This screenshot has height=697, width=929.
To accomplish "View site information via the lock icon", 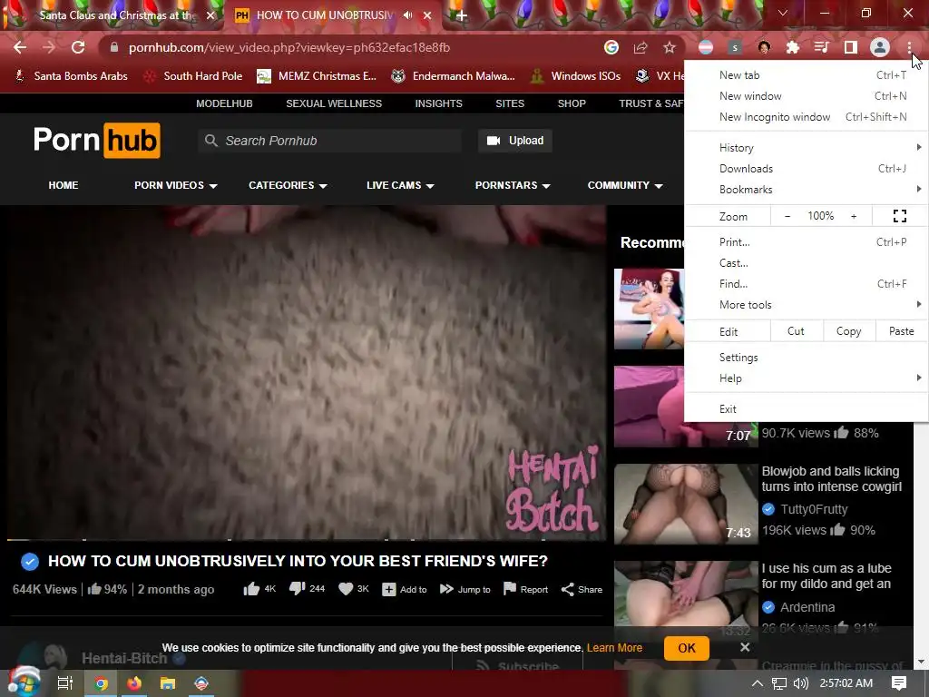I will click(114, 47).
